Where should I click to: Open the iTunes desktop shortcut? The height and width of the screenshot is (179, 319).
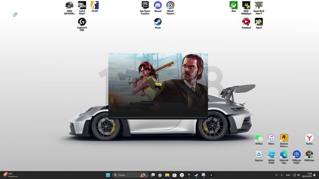271,139
